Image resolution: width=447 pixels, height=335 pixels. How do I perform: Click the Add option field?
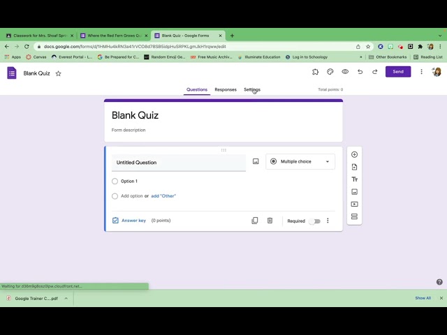[131, 196]
